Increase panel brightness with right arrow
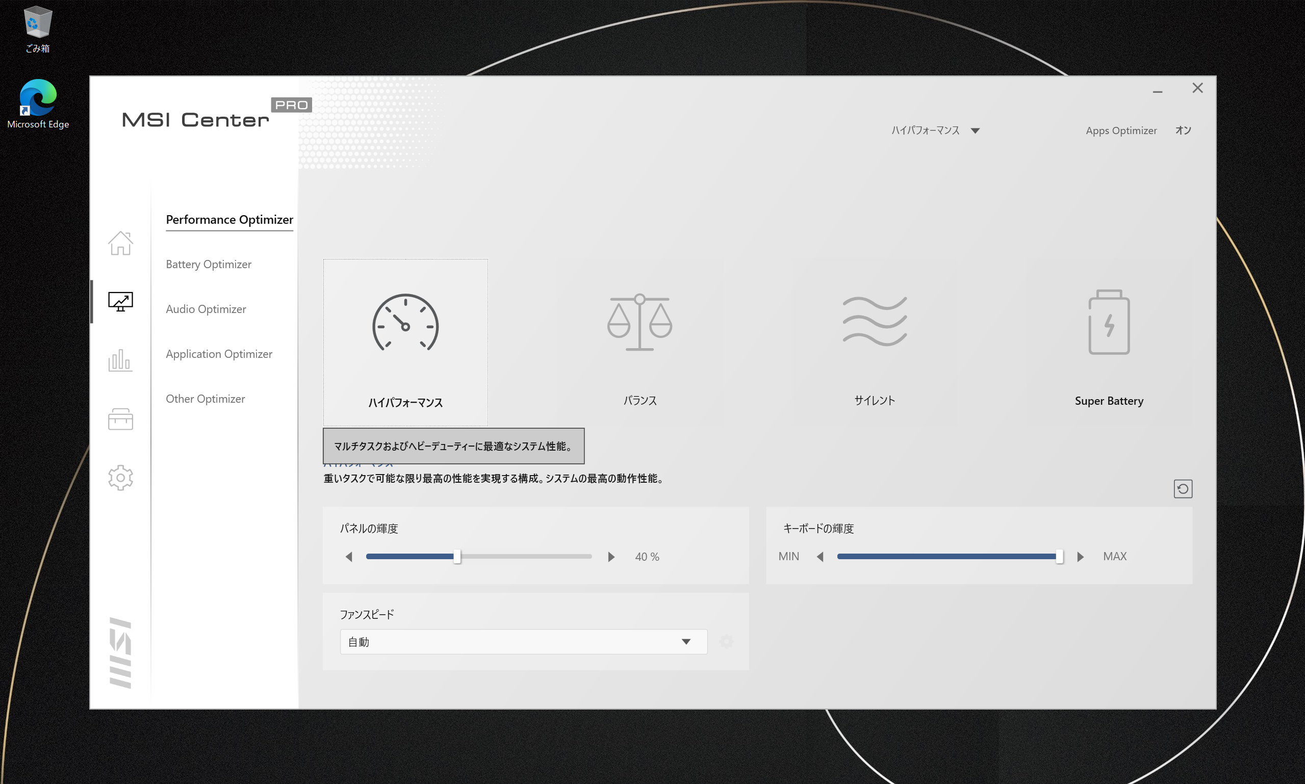Image resolution: width=1305 pixels, height=784 pixels. 611,557
